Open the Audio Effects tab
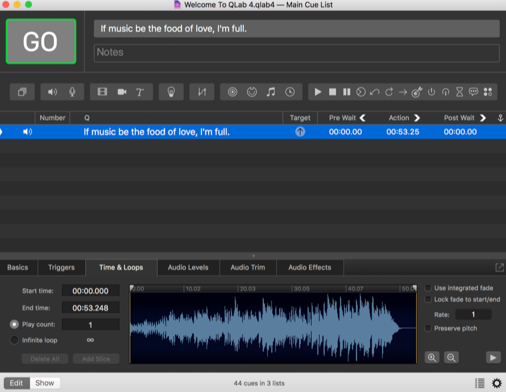 click(310, 268)
